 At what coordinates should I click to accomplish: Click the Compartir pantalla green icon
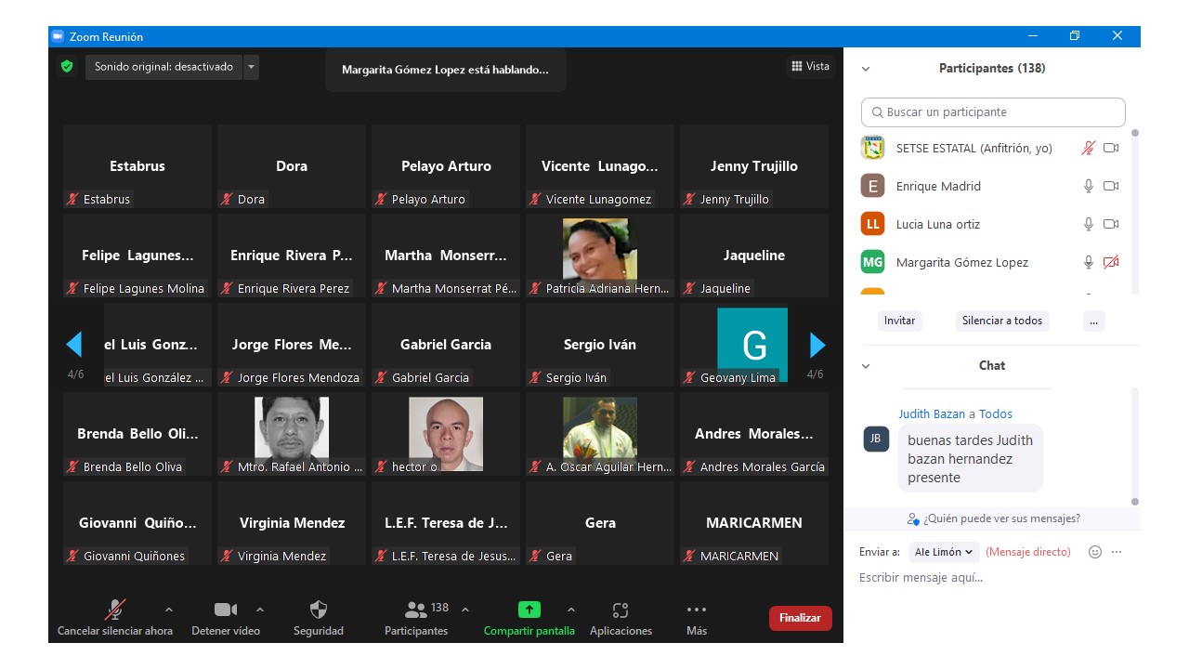(529, 610)
